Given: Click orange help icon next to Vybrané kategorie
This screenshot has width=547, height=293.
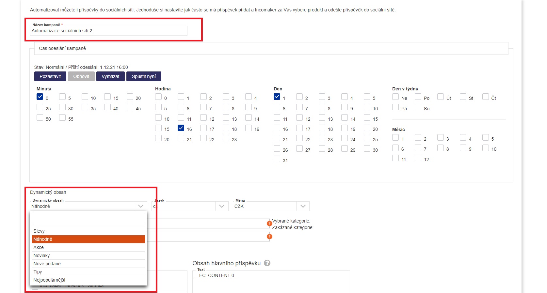Looking at the screenshot, I should tap(269, 224).
